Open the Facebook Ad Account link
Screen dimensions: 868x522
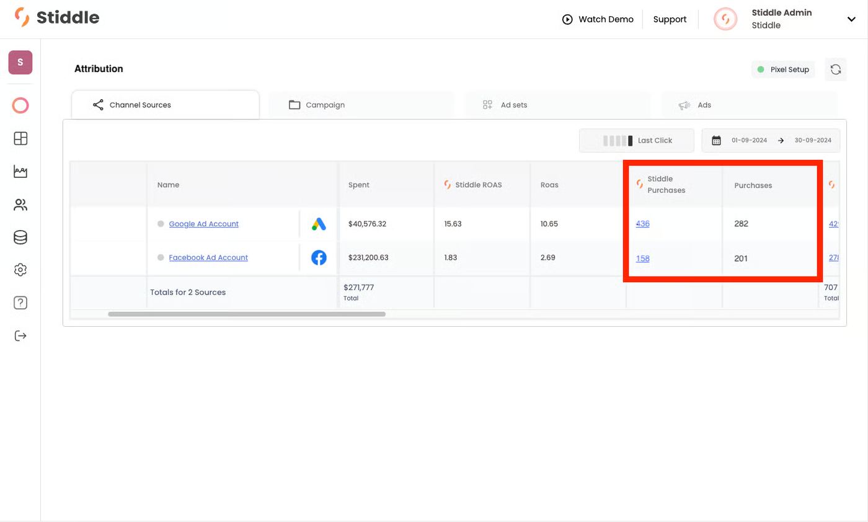pos(208,257)
